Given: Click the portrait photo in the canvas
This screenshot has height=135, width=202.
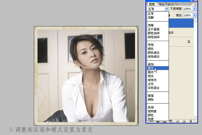Looking at the screenshot, I should [x=86, y=76].
